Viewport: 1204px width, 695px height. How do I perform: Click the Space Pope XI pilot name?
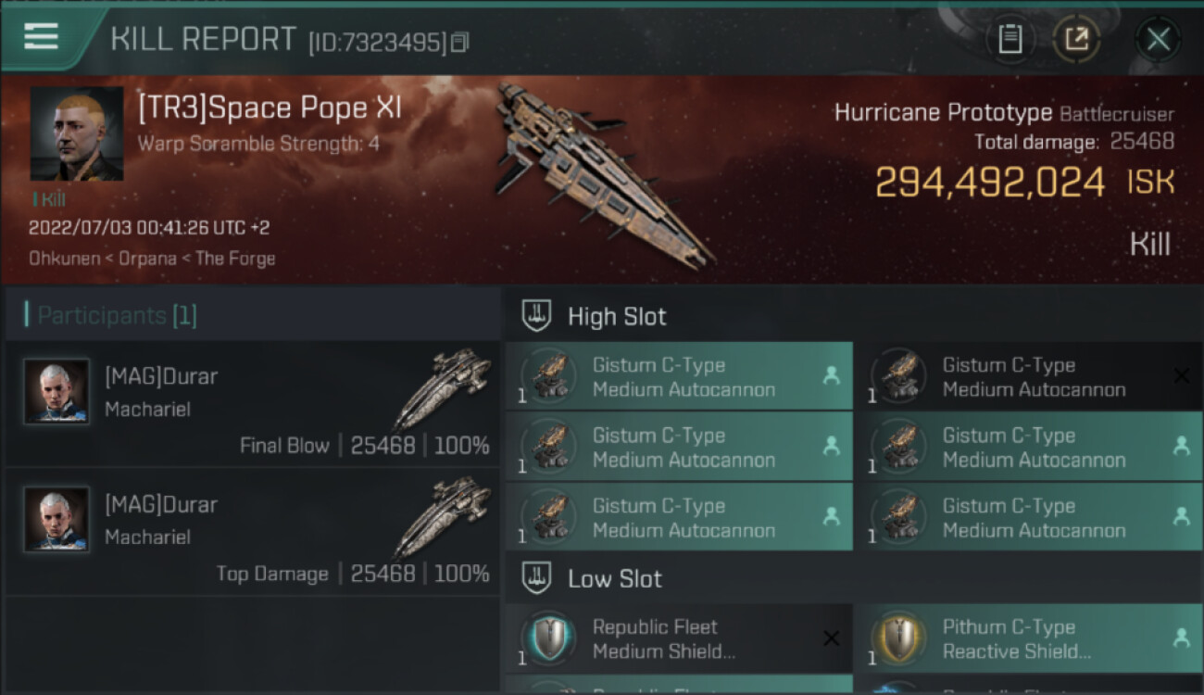[x=270, y=108]
